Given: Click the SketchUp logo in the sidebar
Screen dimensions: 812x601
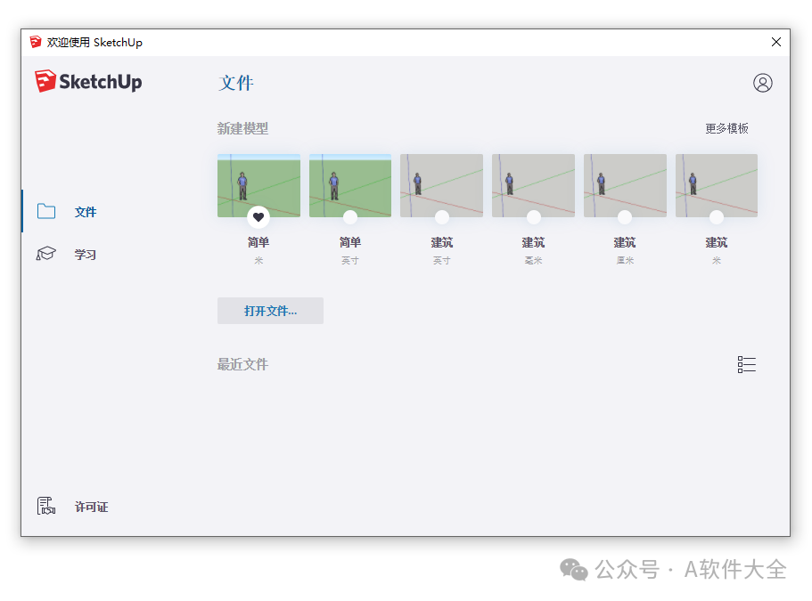Looking at the screenshot, I should click(x=88, y=82).
